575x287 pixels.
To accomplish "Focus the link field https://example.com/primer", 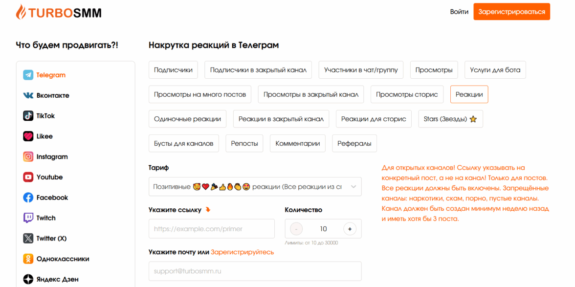I will click(212, 229).
